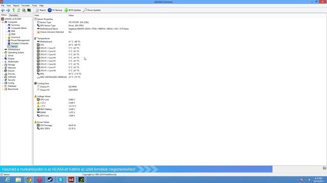Viewport: 327px width, 183px height.
Task: Open the View menu
Action: pos(9,6)
